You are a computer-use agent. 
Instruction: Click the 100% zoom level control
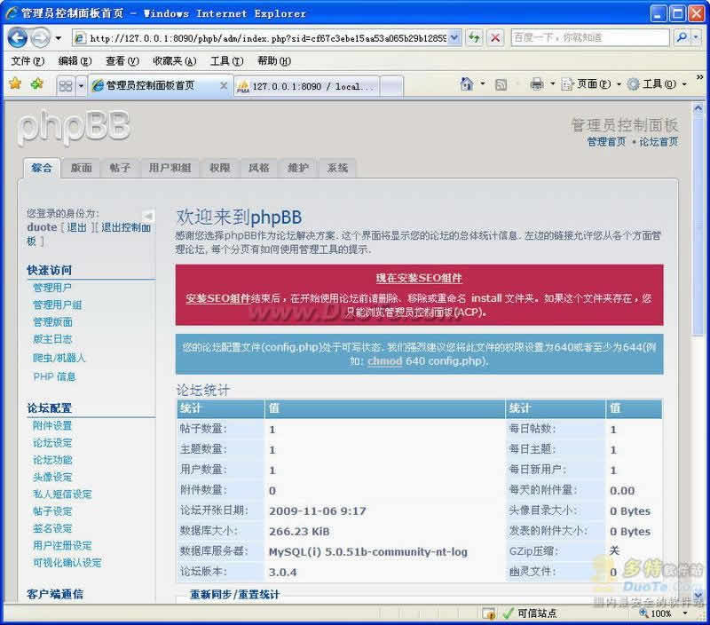tap(656, 613)
